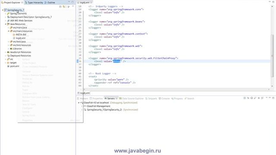
Task: Switch to the Type Hierarchy tab
Action: coord(34,3)
